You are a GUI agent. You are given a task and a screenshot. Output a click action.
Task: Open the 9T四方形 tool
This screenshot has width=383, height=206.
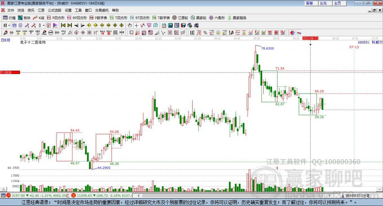[x=140, y=18]
